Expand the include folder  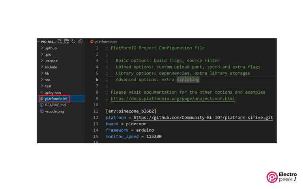pyautogui.click(x=51, y=67)
